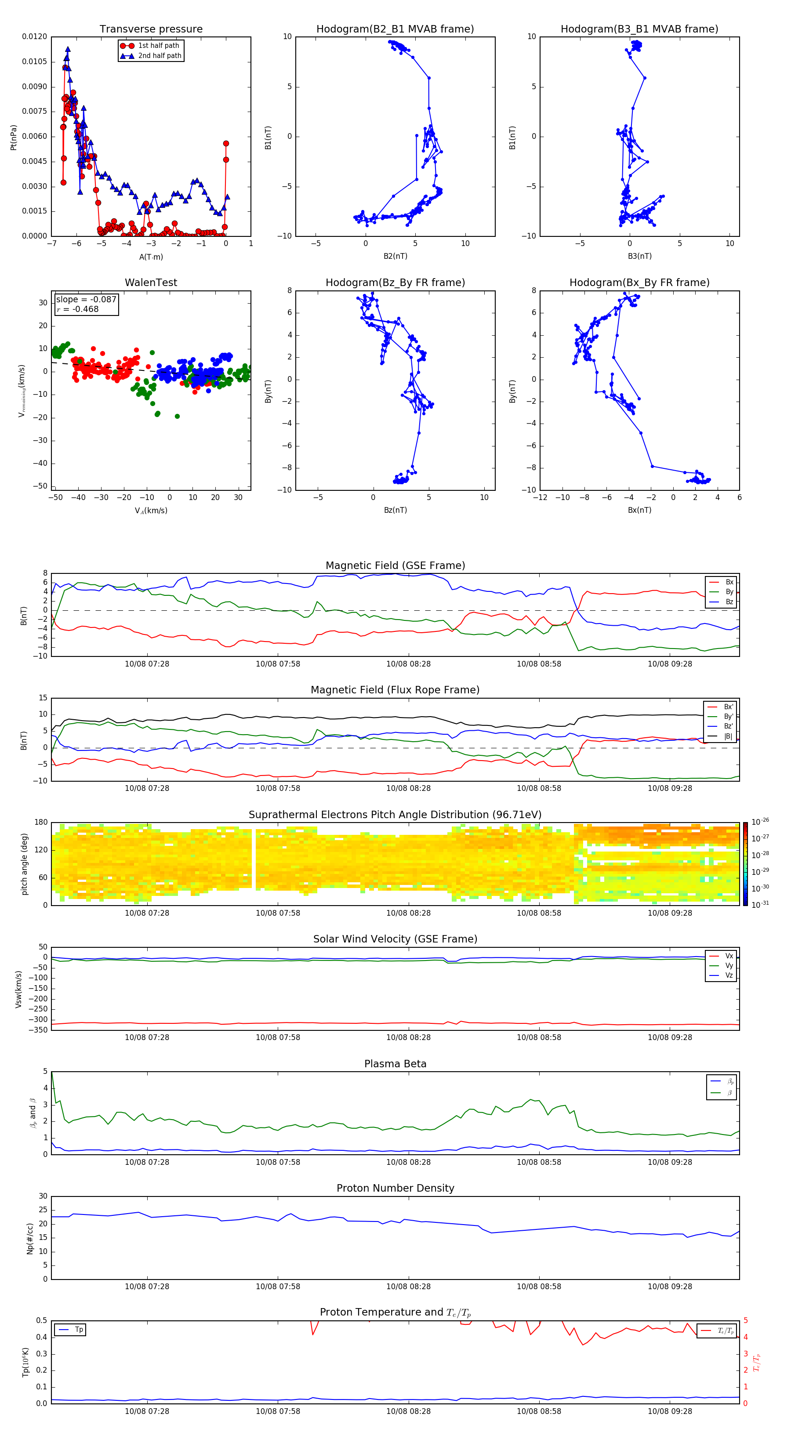Click "10/08 07:58" tick under Solar Wind Velocity
Image resolution: width=791 pixels, height=1450 pixels.
point(278,1037)
